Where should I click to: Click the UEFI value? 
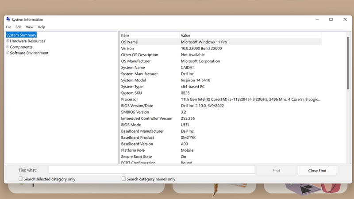[185, 125]
